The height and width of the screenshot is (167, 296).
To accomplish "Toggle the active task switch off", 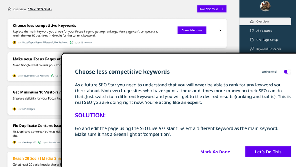I will (287, 72).
